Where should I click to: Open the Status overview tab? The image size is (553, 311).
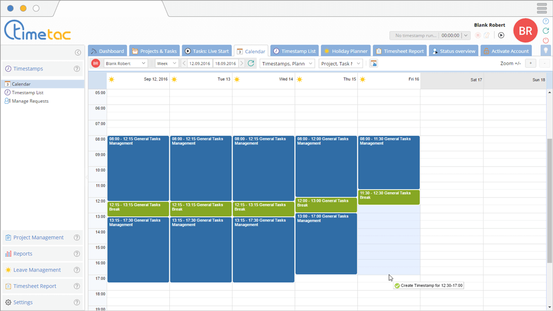tap(454, 51)
